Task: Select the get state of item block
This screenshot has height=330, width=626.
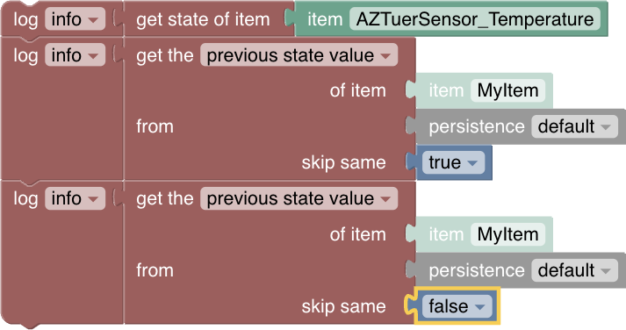Action: (x=203, y=19)
